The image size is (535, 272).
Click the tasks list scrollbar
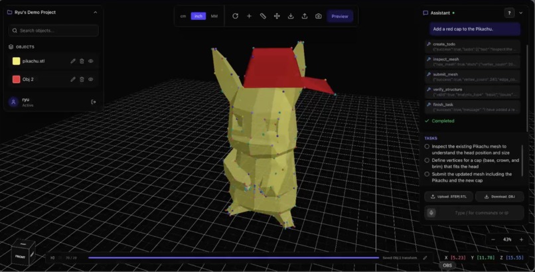(522, 160)
